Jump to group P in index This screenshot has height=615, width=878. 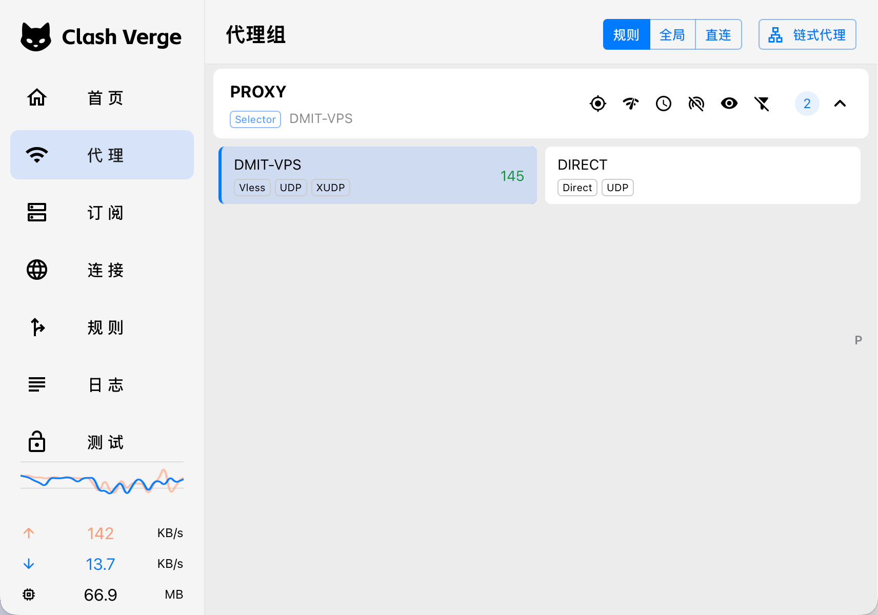pos(859,340)
